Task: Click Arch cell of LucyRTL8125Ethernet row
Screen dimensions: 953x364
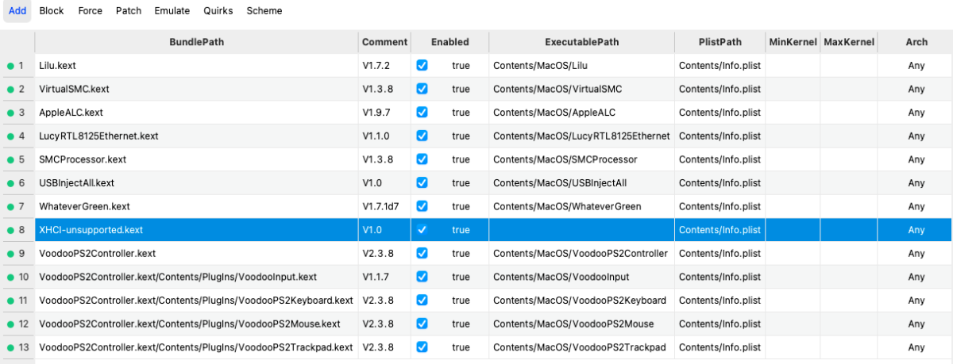Action: click(x=916, y=136)
